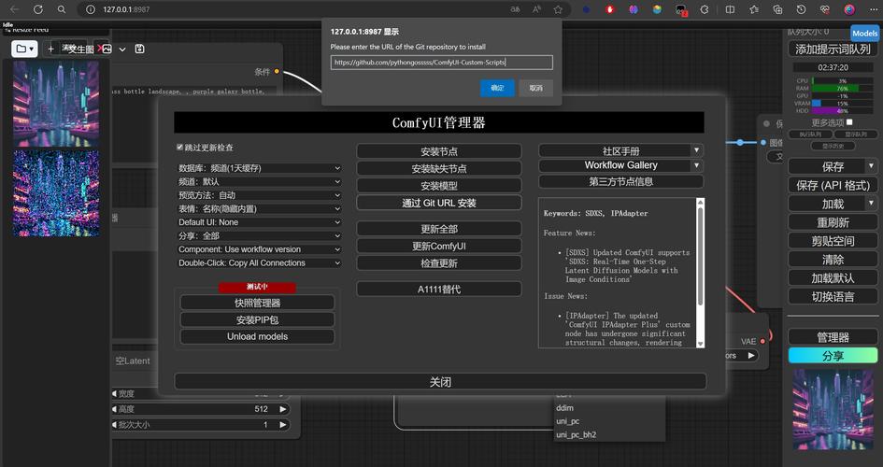
Task: Reload the page with the refresh icon
Action: [x=37, y=9]
